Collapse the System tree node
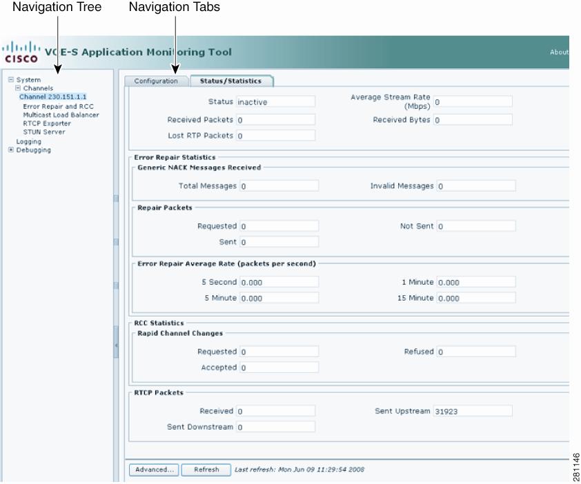 click(x=11, y=79)
